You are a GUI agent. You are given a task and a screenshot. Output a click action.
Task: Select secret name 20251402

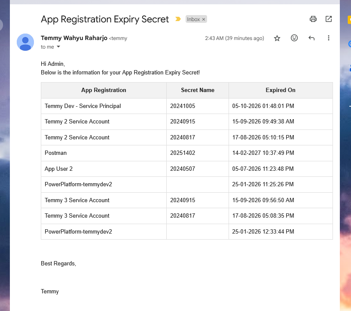(183, 153)
